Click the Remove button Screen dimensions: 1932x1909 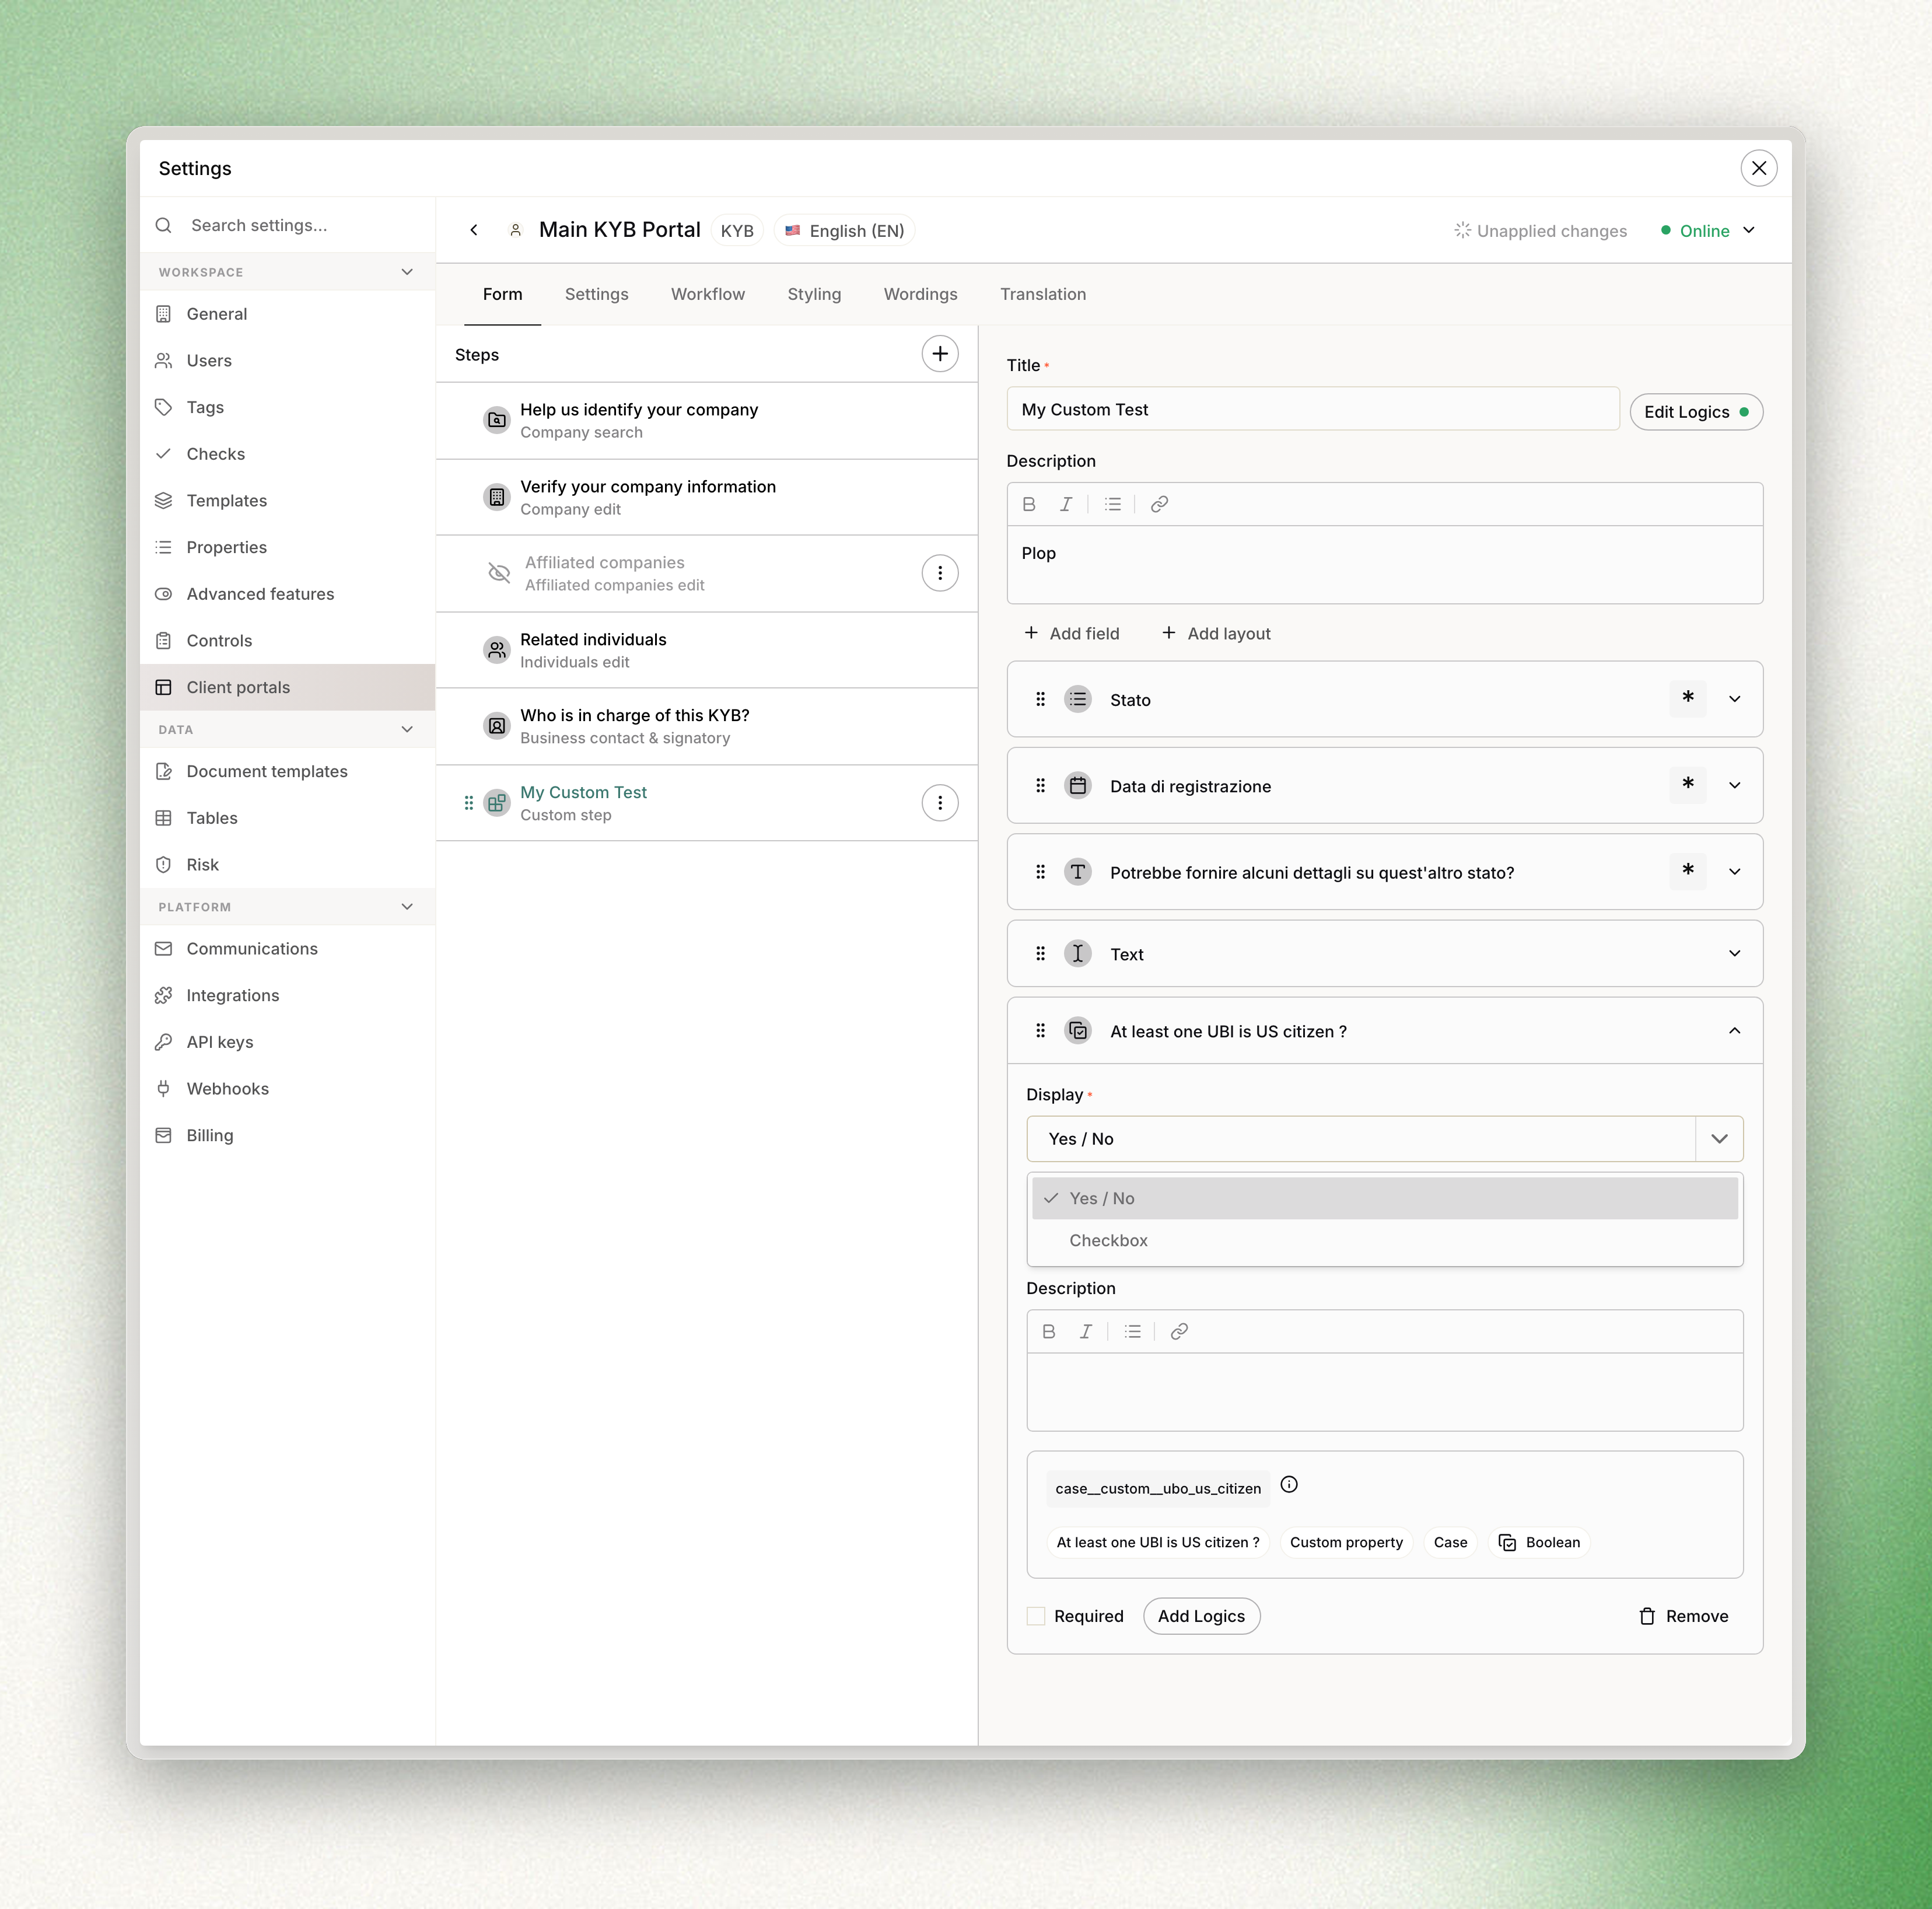(x=1684, y=1616)
